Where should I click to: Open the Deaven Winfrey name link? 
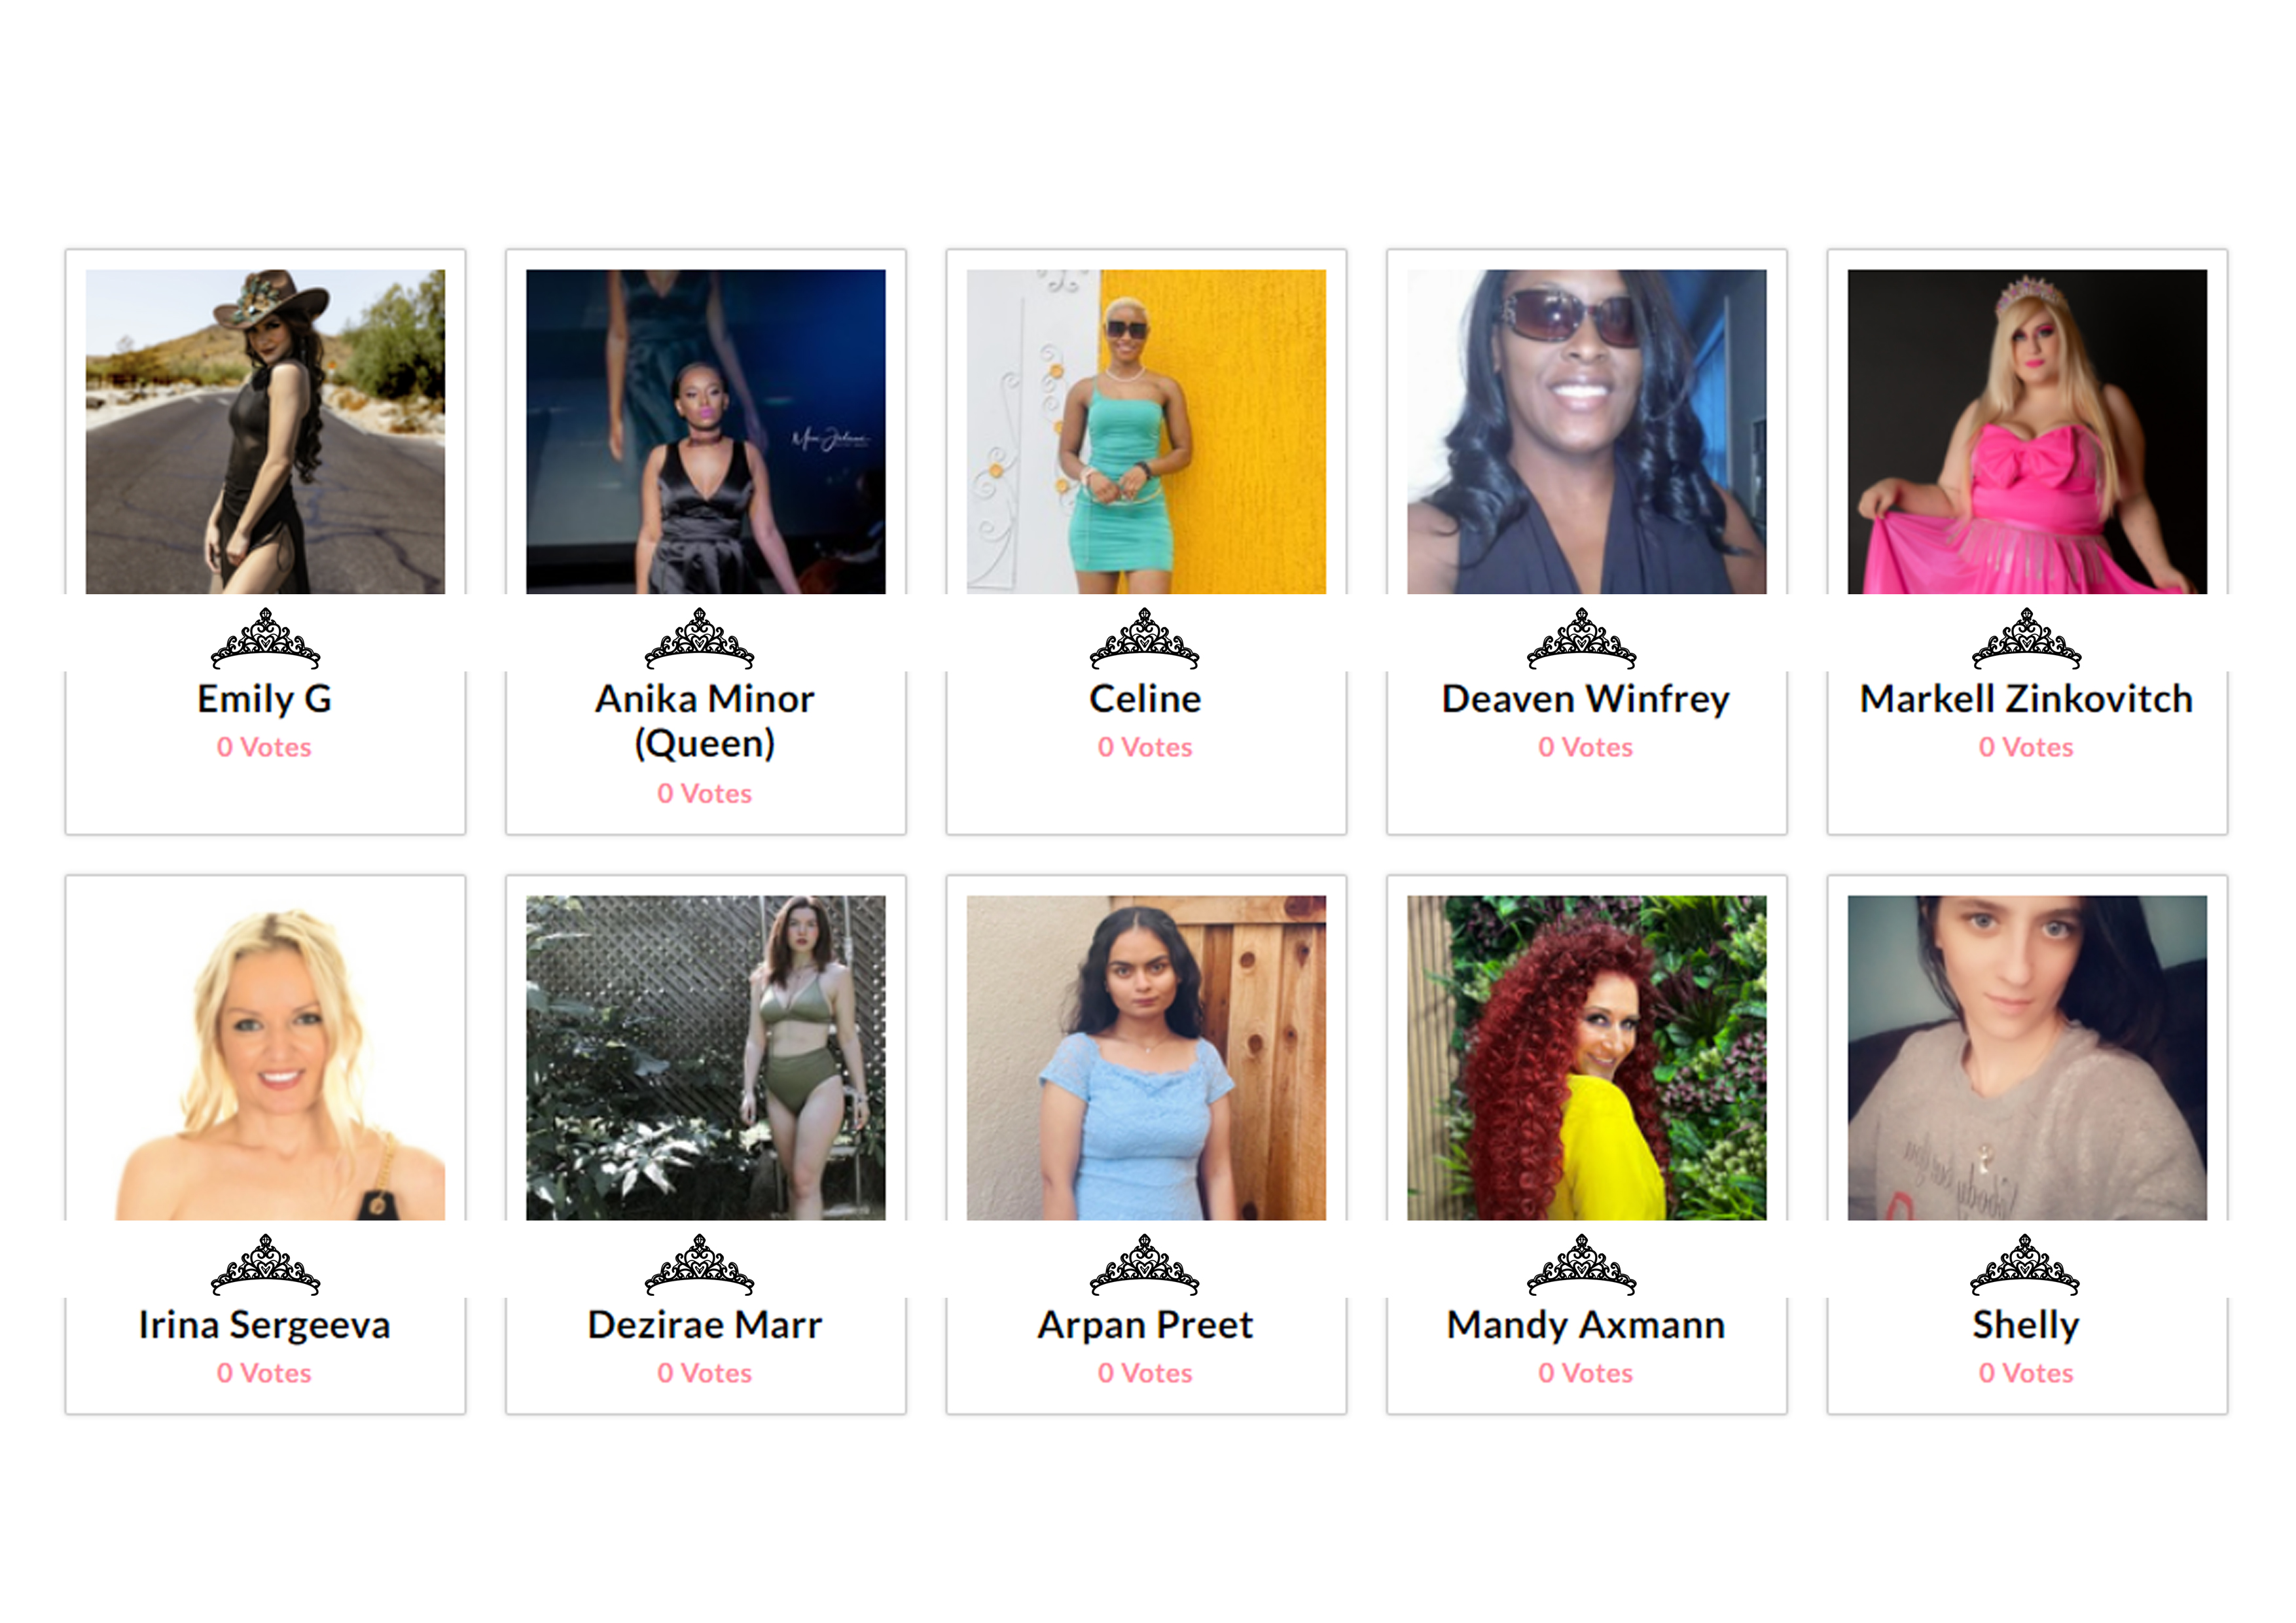click(x=1585, y=699)
